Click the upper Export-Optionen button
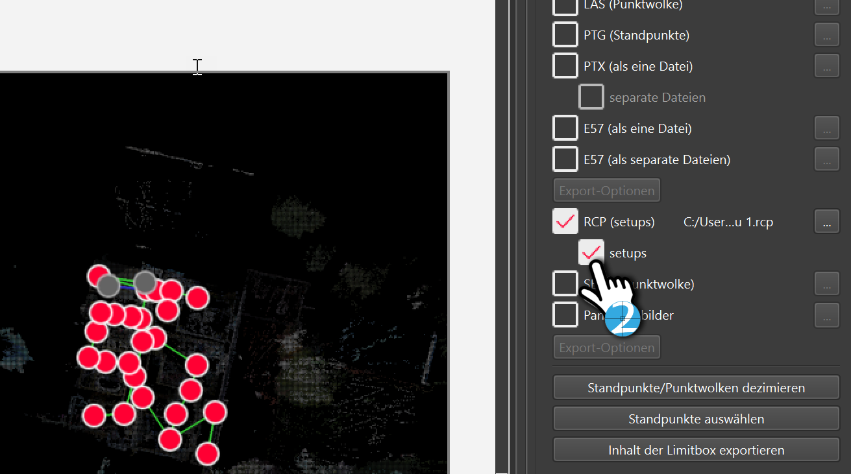The width and height of the screenshot is (851, 474). (x=606, y=190)
